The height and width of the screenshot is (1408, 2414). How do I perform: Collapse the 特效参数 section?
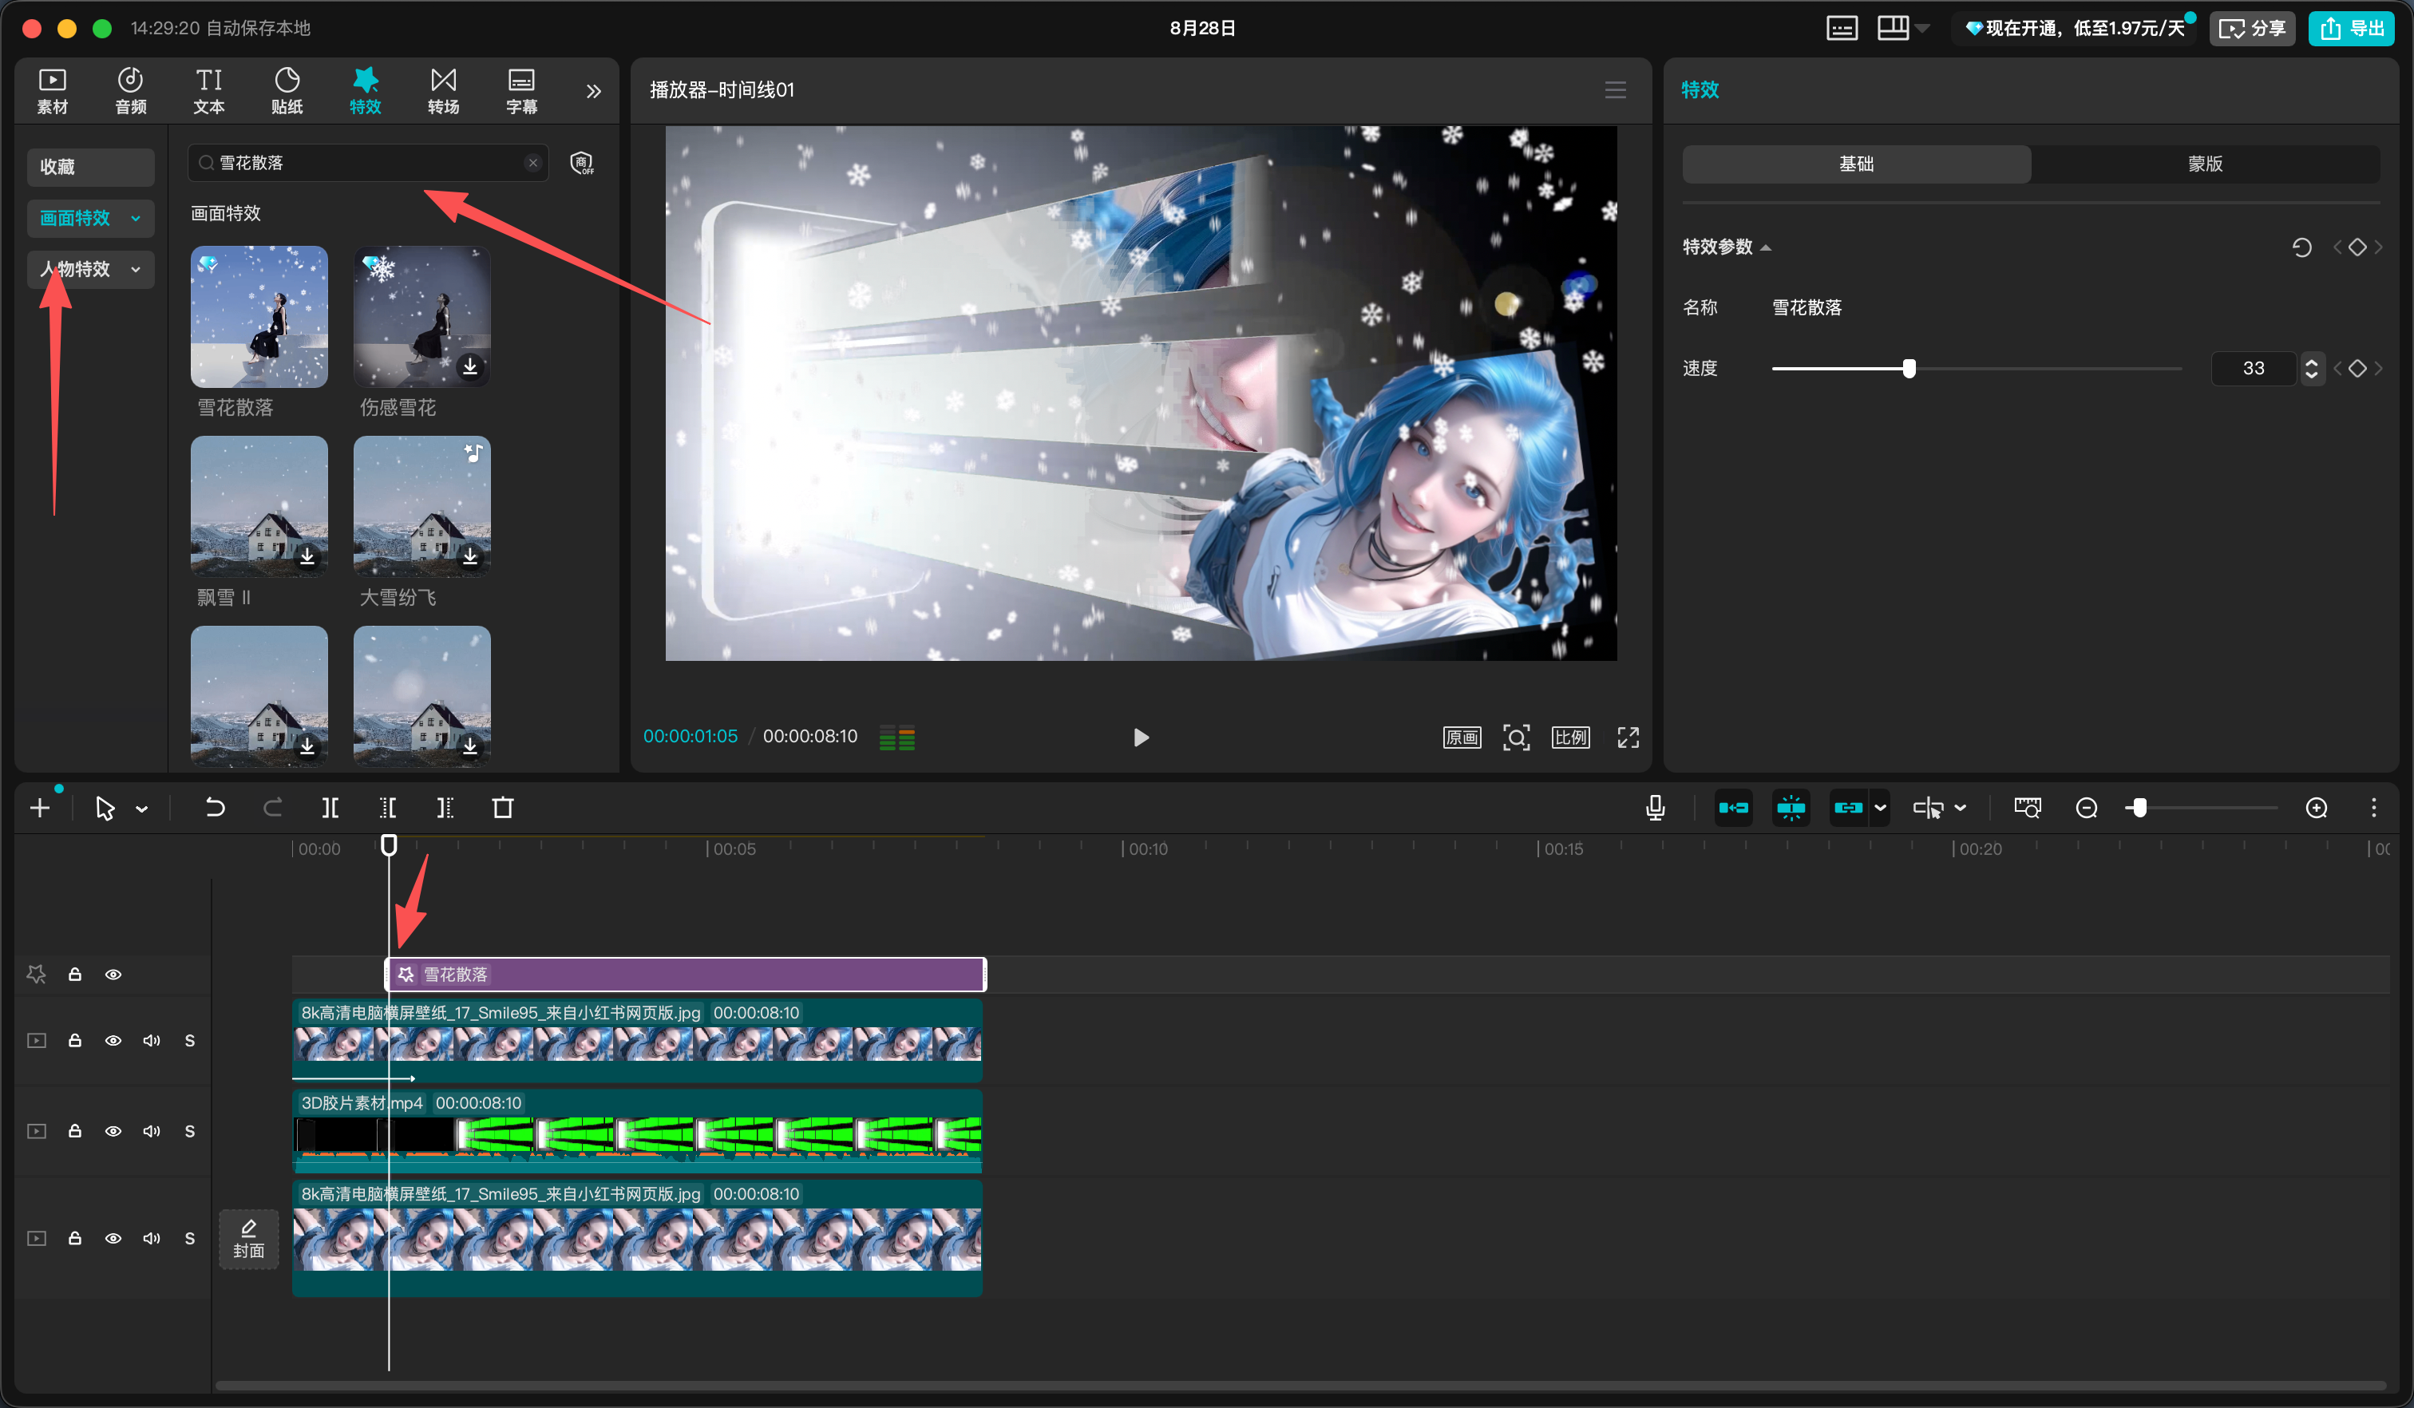[1766, 248]
